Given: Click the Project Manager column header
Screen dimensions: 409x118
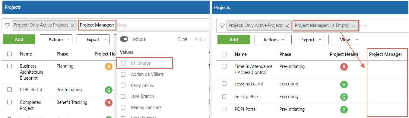Looking at the screenshot, I should (x=385, y=54).
